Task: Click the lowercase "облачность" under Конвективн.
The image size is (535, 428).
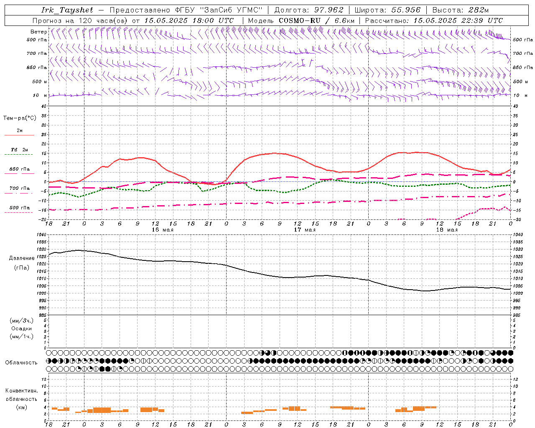Action: click(x=21, y=399)
